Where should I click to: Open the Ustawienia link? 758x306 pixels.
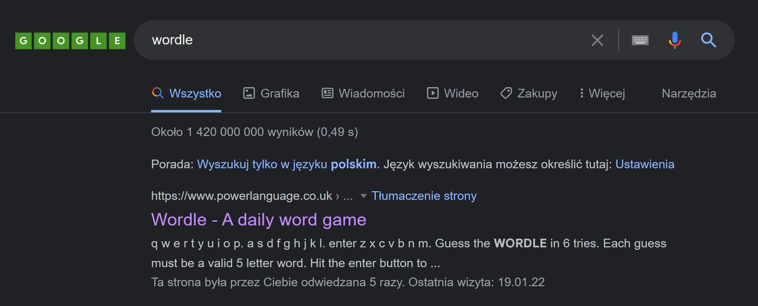click(645, 164)
